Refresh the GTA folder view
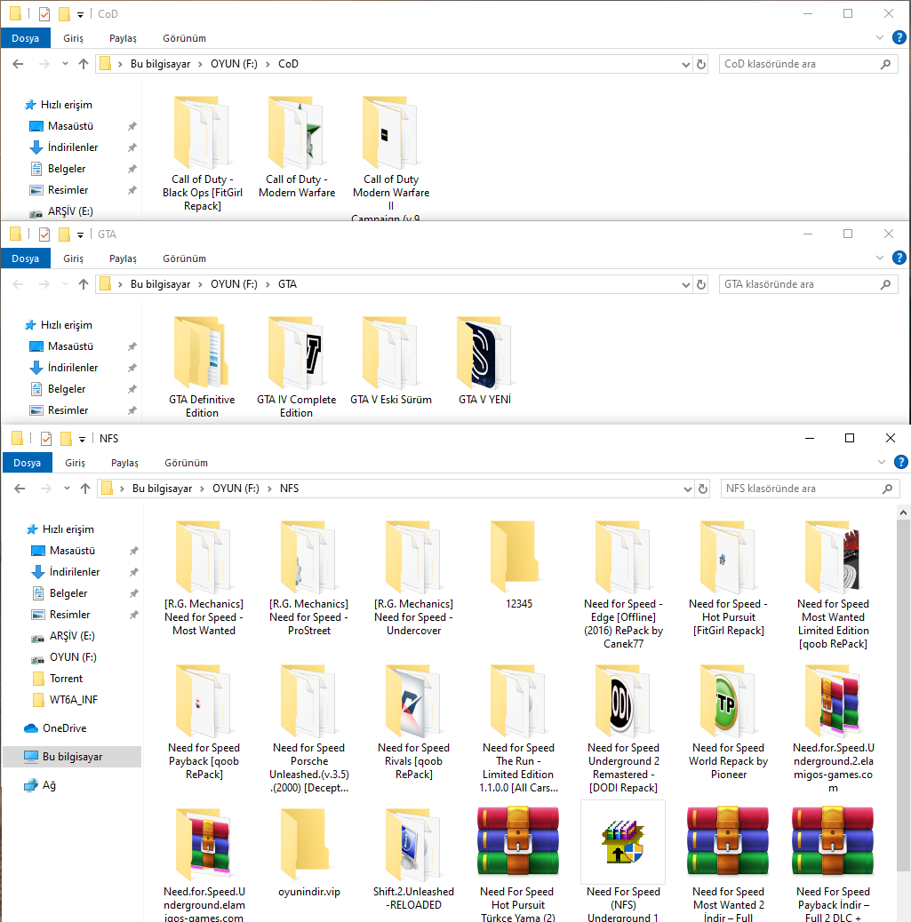This screenshot has width=911, height=922. coord(701,284)
